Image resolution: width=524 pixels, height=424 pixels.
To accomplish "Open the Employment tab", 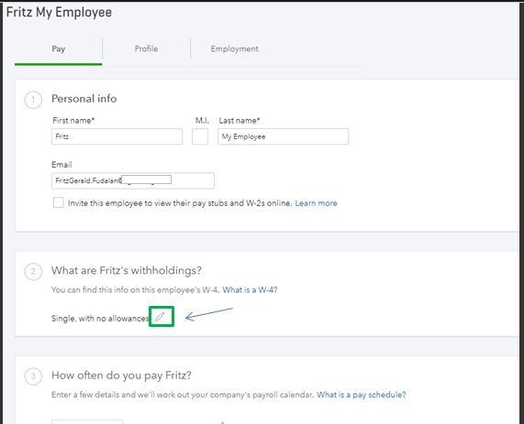I will click(234, 49).
